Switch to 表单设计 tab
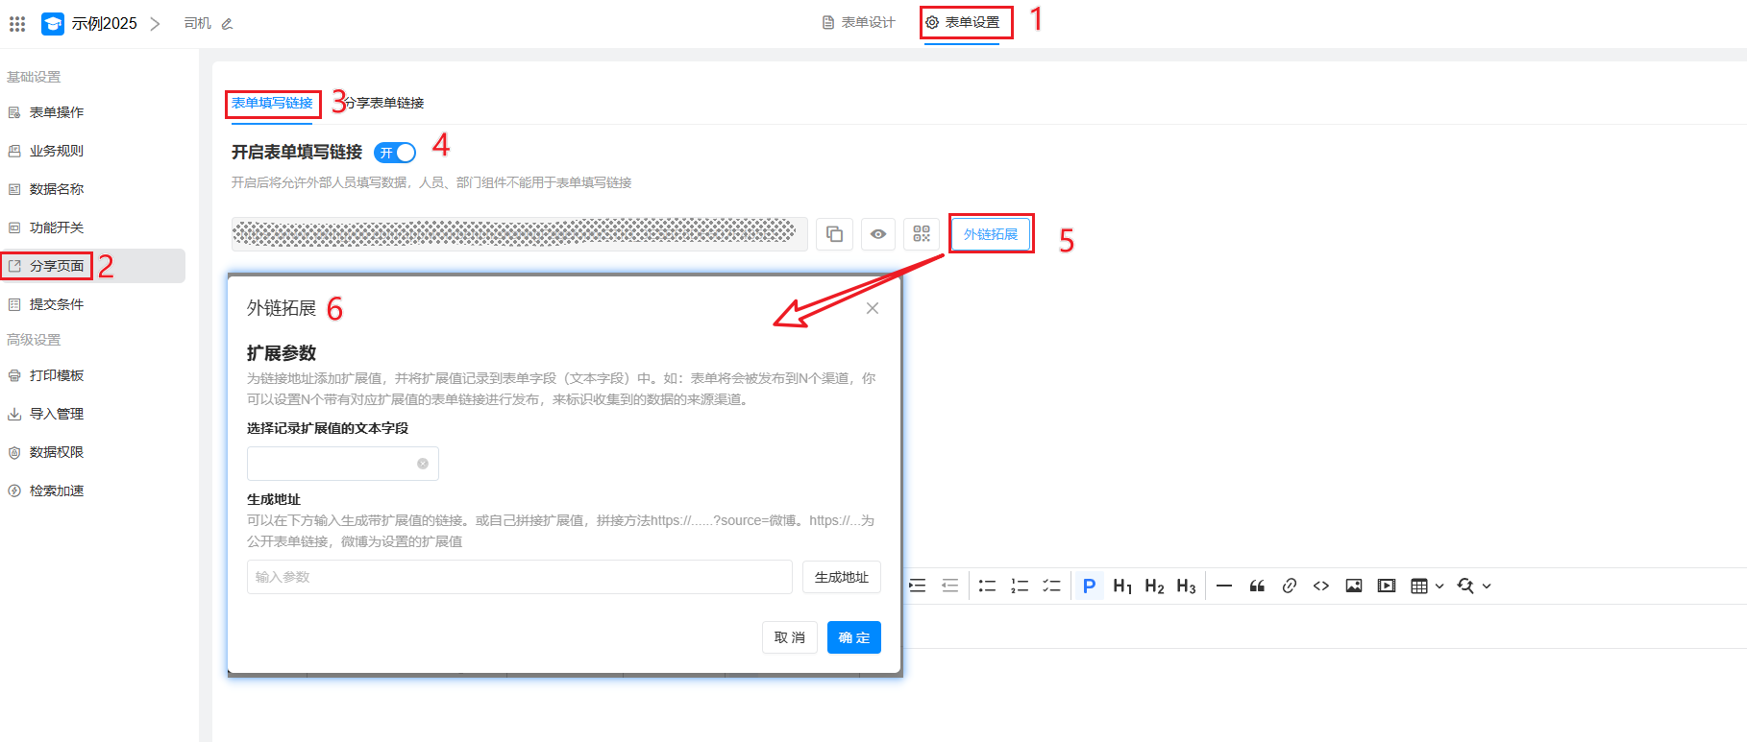This screenshot has height=742, width=1747. [859, 22]
